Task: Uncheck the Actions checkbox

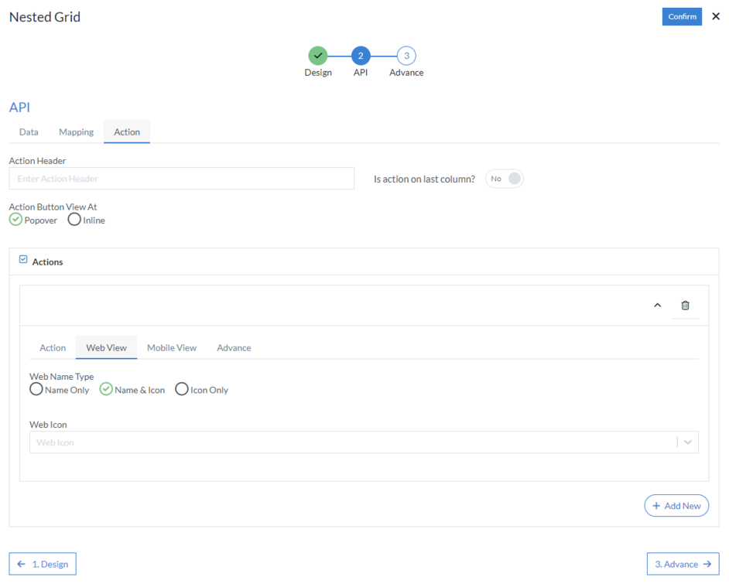Action: point(22,259)
